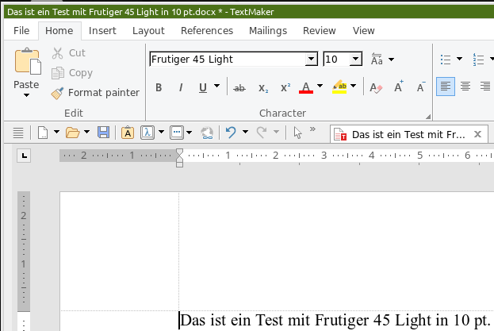Screen dimensions: 494x331
Task: Close the document tab with X
Action: [477, 134]
